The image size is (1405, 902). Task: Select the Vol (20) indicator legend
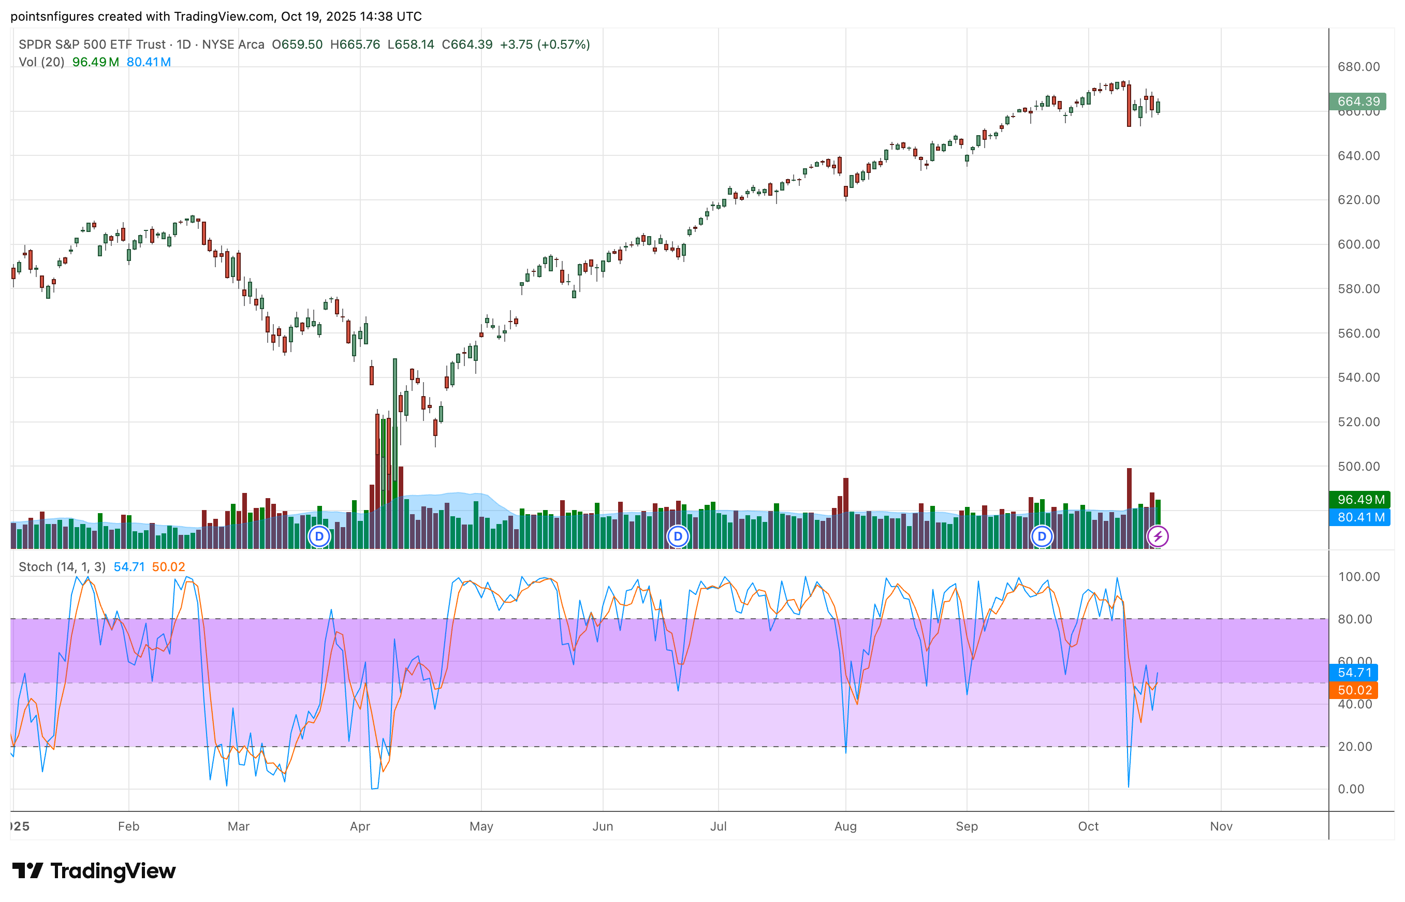[41, 62]
